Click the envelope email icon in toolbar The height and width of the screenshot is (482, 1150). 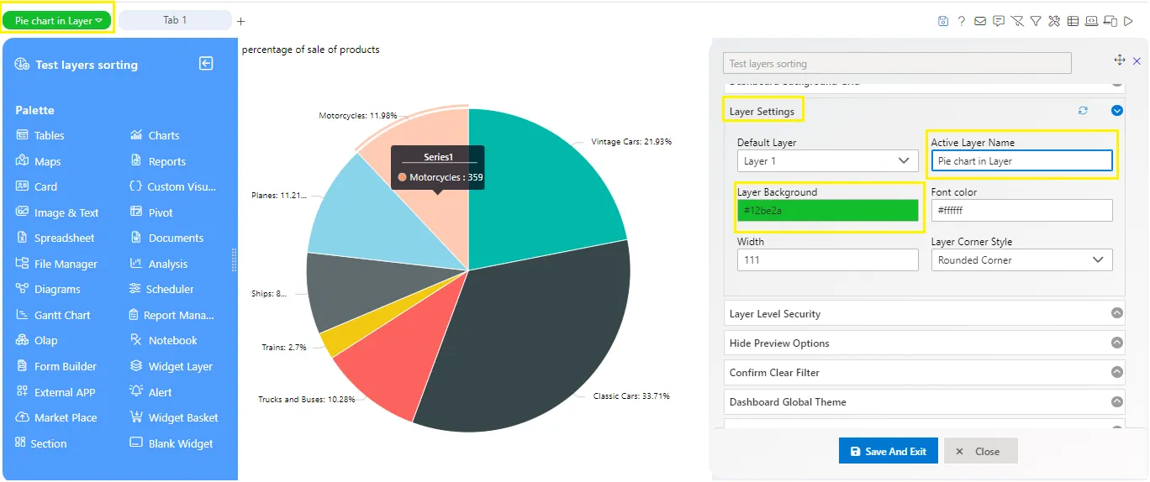point(980,21)
